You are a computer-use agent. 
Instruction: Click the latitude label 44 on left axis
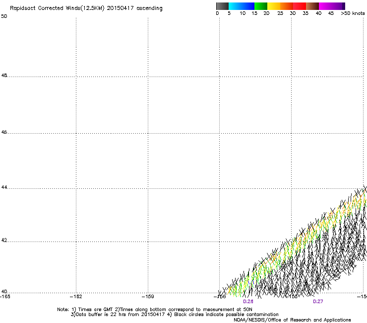4,187
